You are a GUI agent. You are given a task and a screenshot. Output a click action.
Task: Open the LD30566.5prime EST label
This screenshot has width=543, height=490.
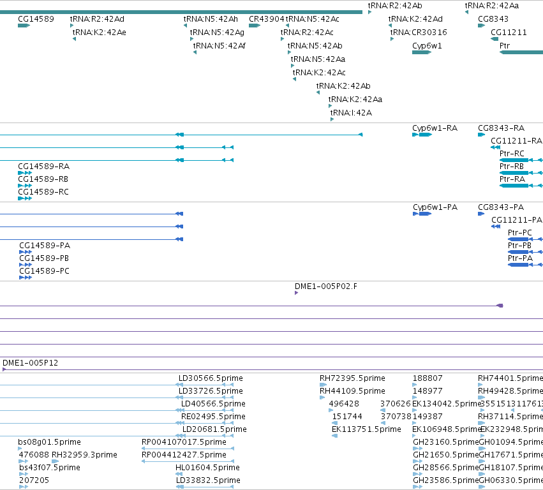(x=211, y=379)
